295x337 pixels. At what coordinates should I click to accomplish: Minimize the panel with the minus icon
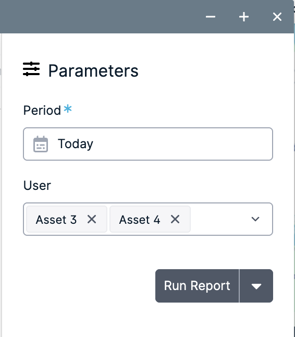211,17
